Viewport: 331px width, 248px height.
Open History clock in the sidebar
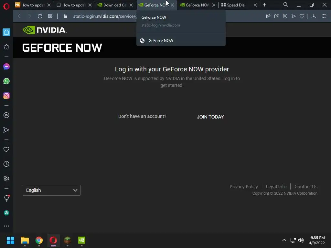coord(6,164)
